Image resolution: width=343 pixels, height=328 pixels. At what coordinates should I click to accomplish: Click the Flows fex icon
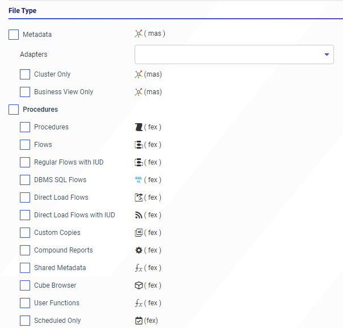pos(139,145)
